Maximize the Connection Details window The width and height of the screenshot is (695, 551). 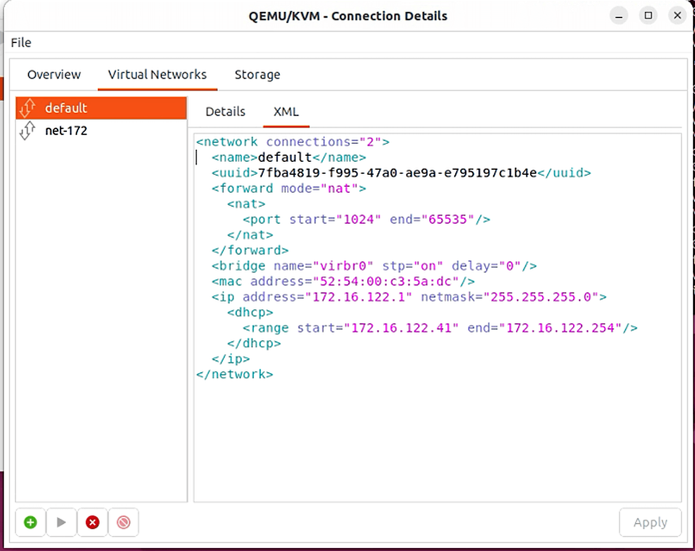coord(648,16)
